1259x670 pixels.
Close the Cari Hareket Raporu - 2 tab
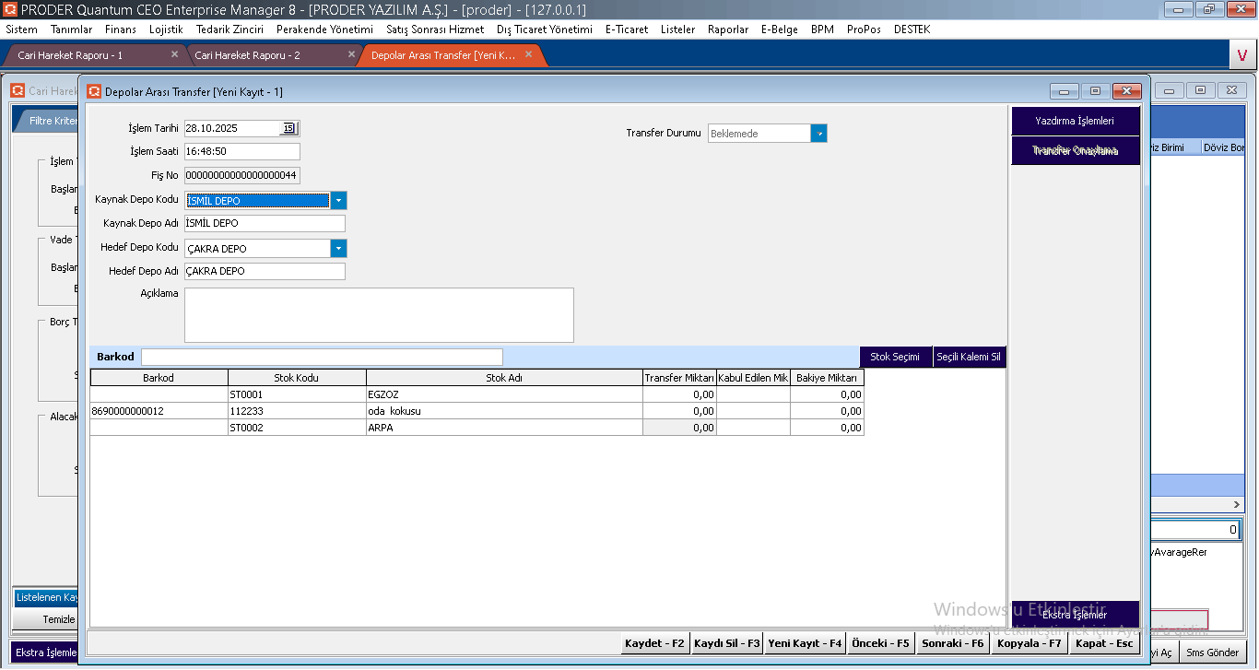(x=351, y=54)
